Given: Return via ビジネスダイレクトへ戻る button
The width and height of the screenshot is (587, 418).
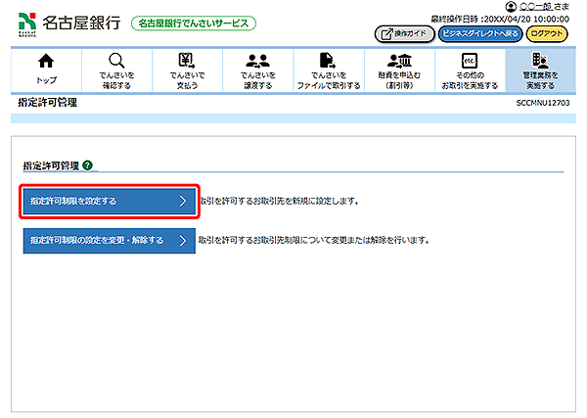Looking at the screenshot, I should click(478, 33).
